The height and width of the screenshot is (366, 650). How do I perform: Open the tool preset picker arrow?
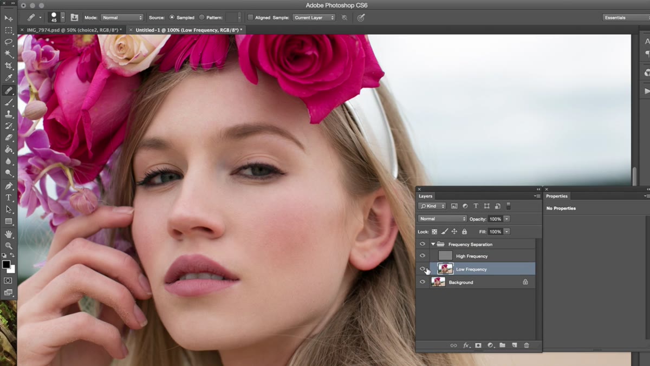41,17
